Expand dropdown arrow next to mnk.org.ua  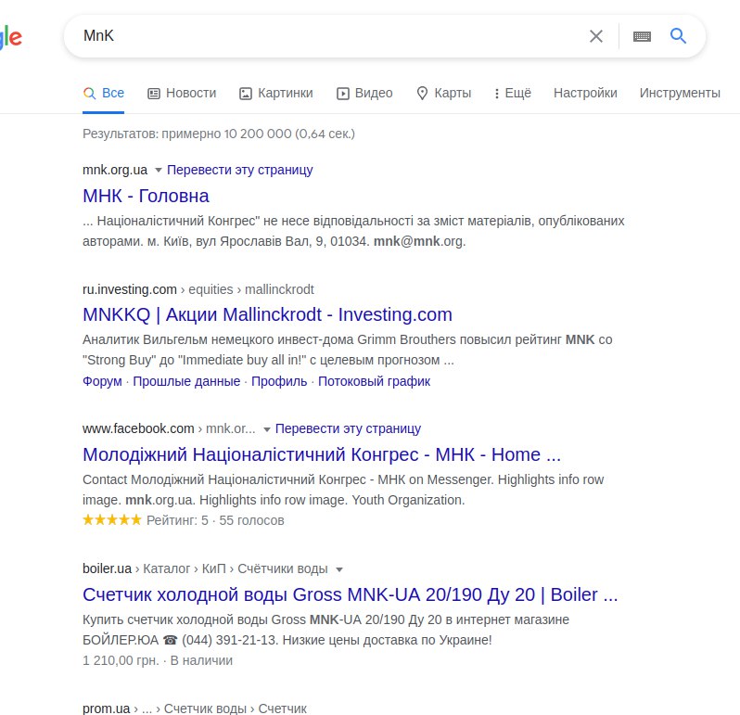tap(158, 171)
